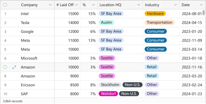Select the Intel company cell
Image resolution: width=206 pixels, height=104 pixels.
tap(38, 14)
